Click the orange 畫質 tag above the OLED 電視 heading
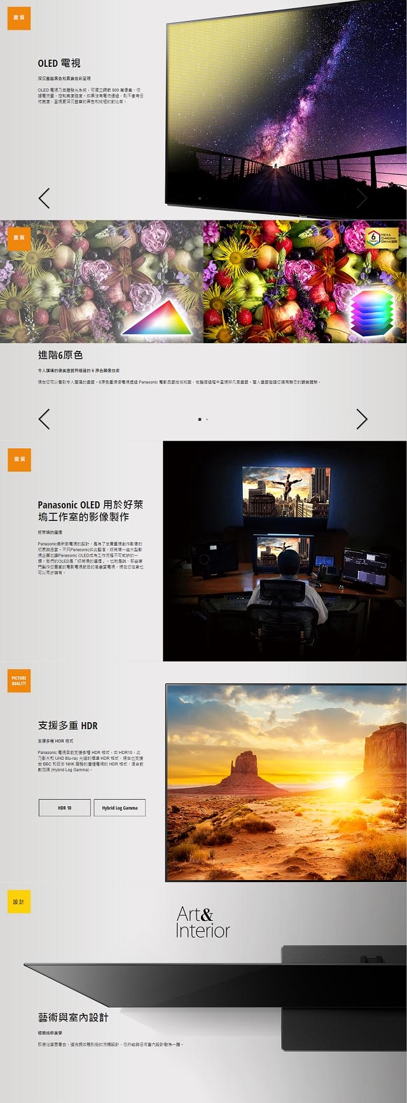The width and height of the screenshot is (407, 1103). point(19,18)
